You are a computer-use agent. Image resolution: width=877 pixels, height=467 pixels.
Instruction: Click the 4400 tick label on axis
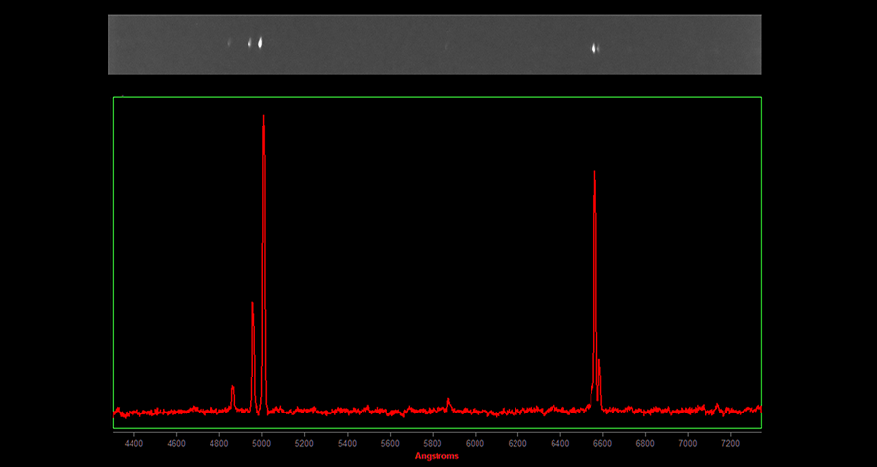click(x=133, y=443)
